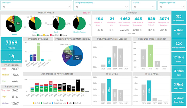The height and width of the screenshot is (108, 187).
Task: Click the 7.2K Average Payback card
Action: tap(178, 45)
